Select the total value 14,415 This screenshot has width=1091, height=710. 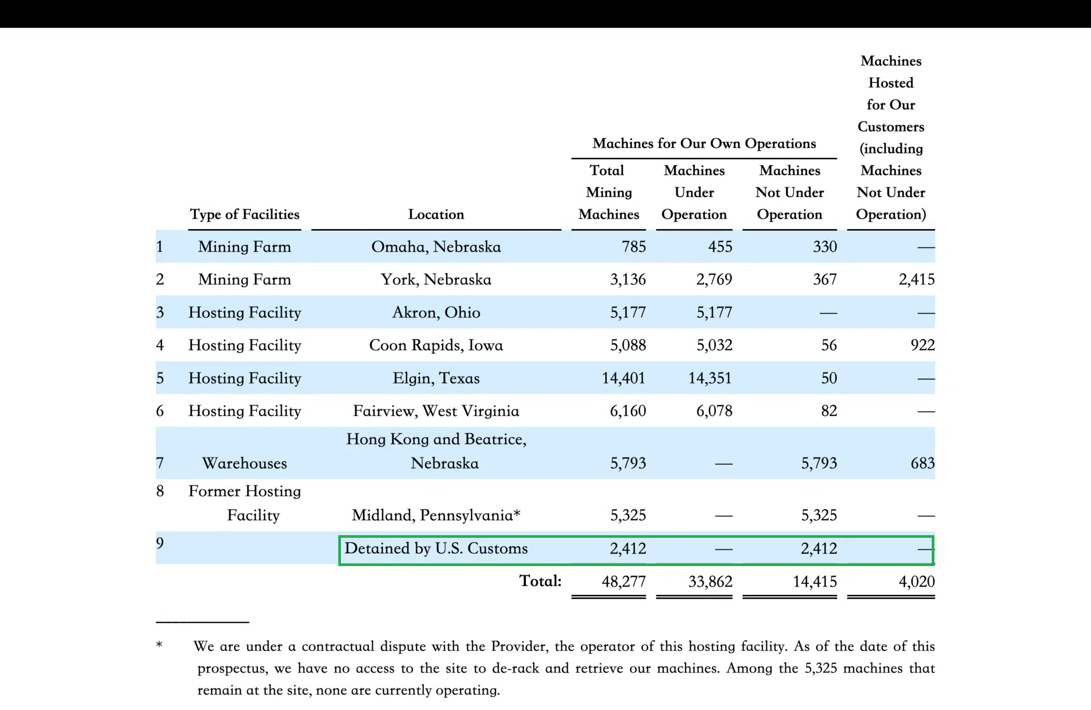(815, 582)
